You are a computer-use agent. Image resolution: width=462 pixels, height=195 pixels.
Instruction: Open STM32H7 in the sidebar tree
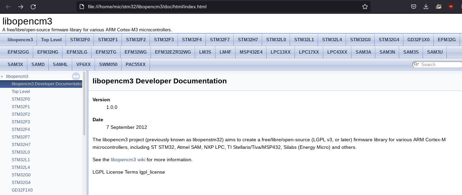coord(21,145)
